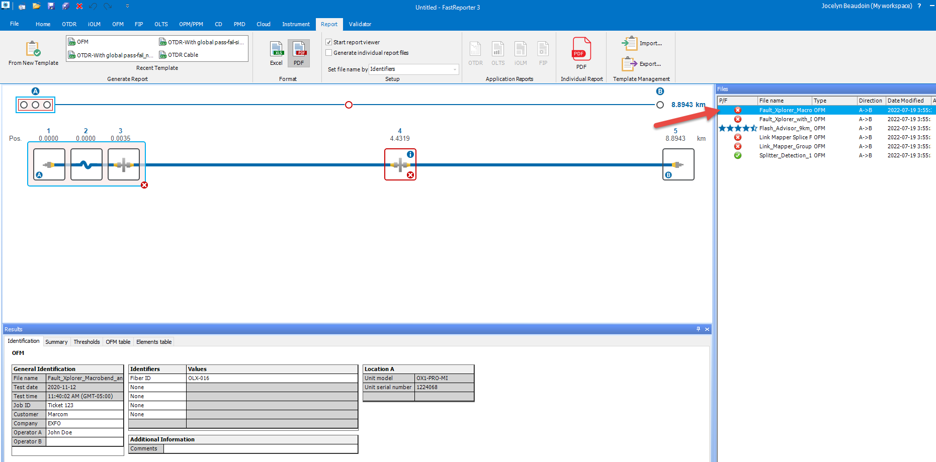
Task: Open the Set file name by Identifiers dropdown
Action: [x=413, y=69]
